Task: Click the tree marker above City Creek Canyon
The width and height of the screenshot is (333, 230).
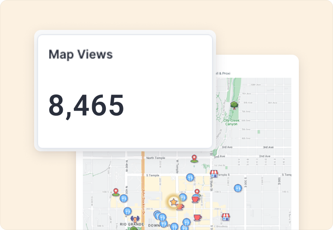Action: tap(234, 105)
